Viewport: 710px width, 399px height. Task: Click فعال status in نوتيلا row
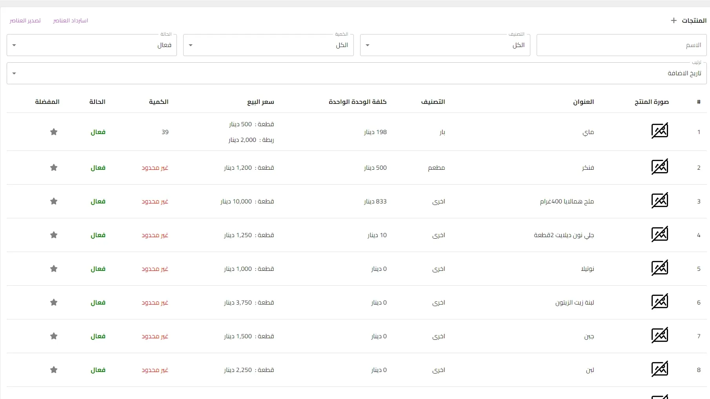98,269
